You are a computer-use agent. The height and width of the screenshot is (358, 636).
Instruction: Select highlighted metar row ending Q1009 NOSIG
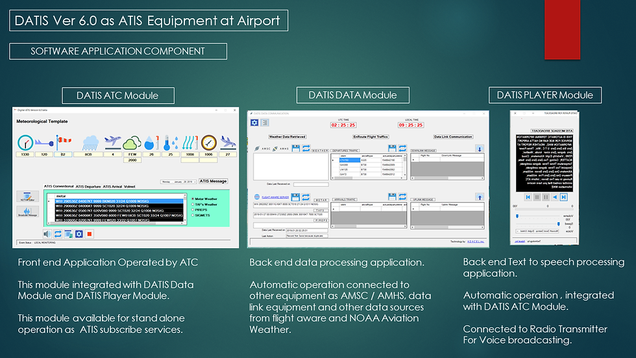[119, 201]
